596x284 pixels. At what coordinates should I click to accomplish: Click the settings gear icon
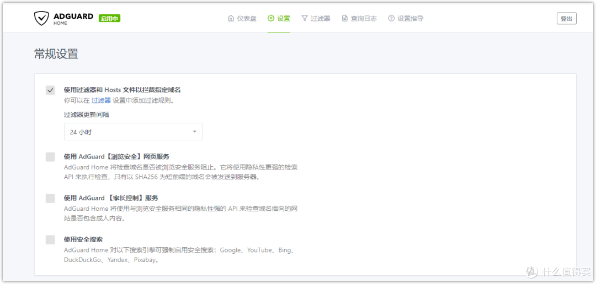(270, 18)
